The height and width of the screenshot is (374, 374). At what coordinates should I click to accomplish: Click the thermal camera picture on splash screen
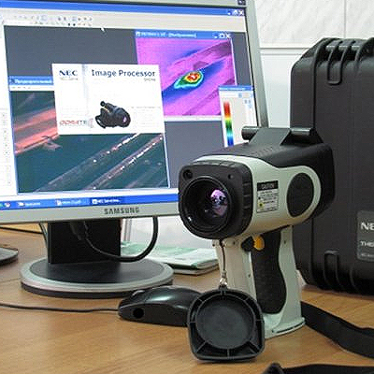(112, 114)
